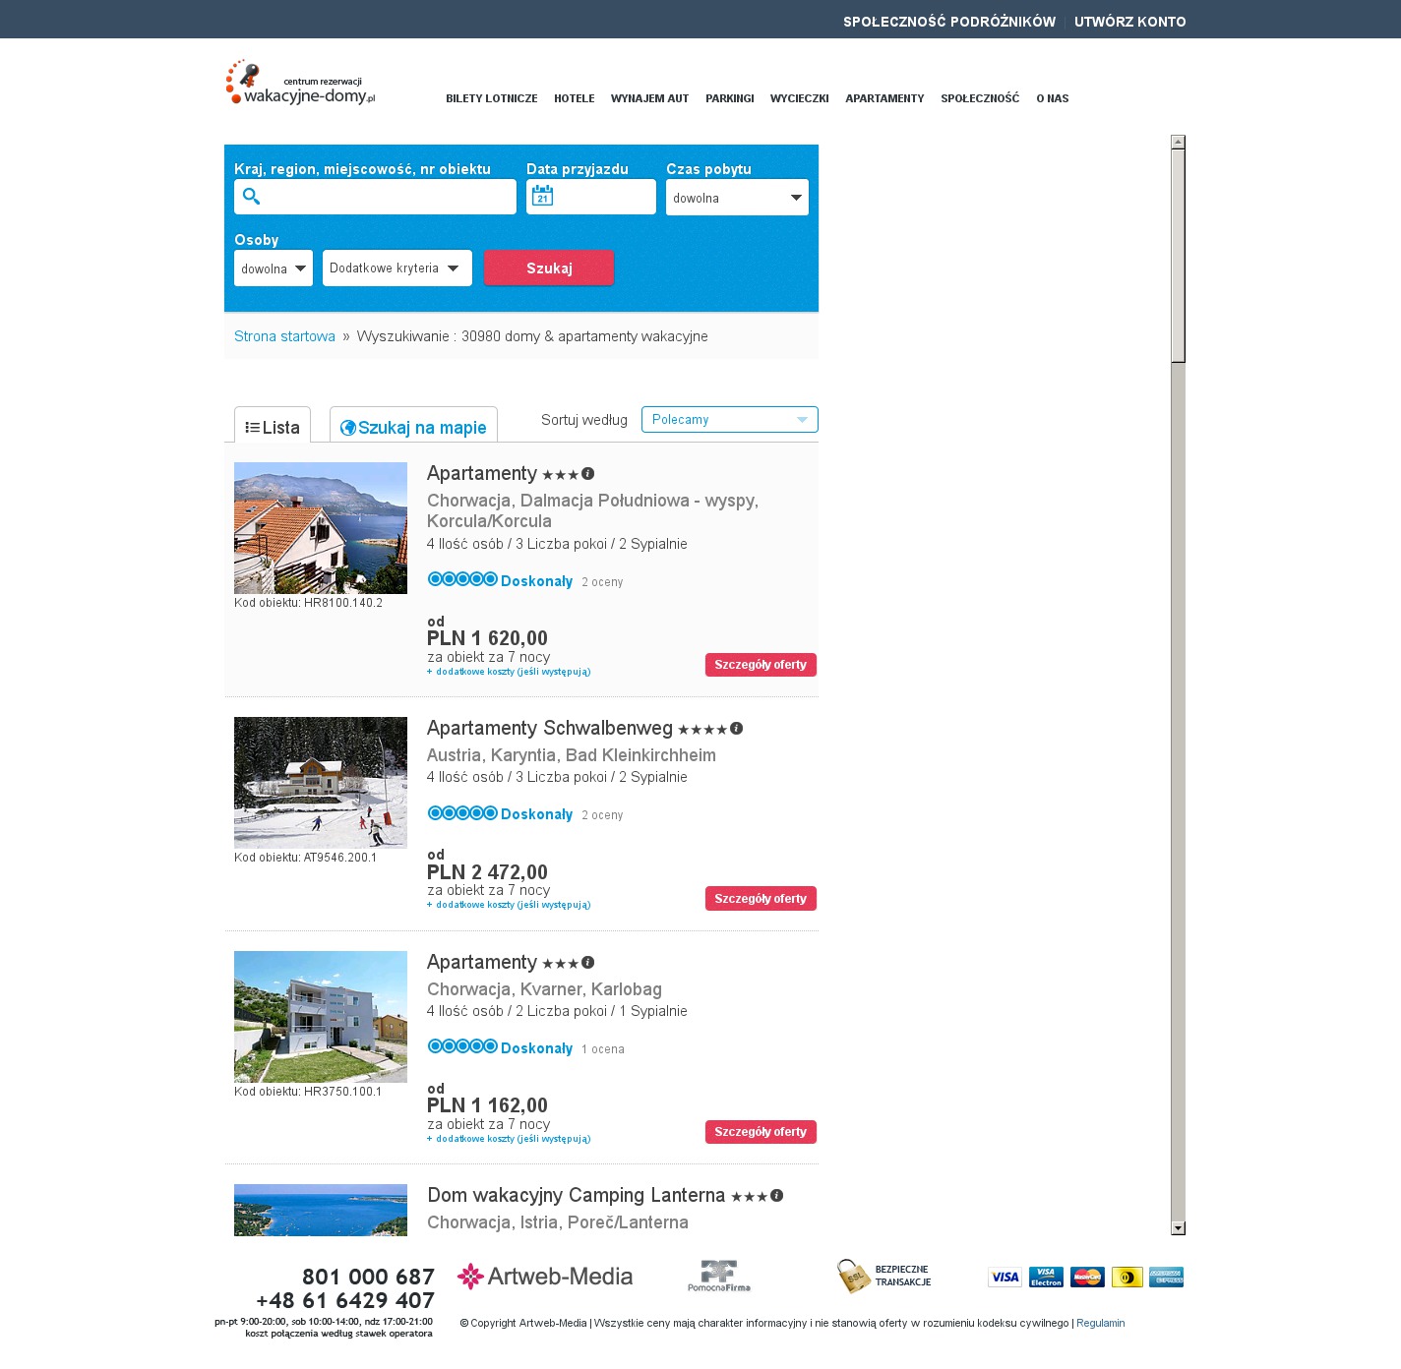Click the wakacyjne-domy.pl logo

click(x=300, y=83)
